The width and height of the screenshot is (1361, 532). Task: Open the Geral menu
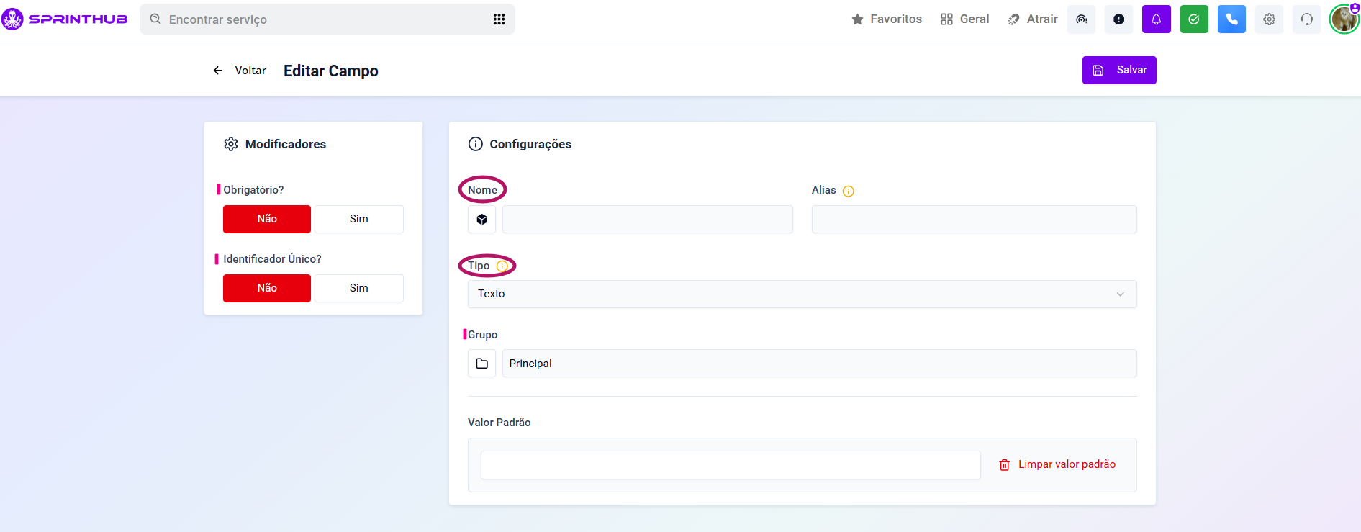click(x=964, y=19)
